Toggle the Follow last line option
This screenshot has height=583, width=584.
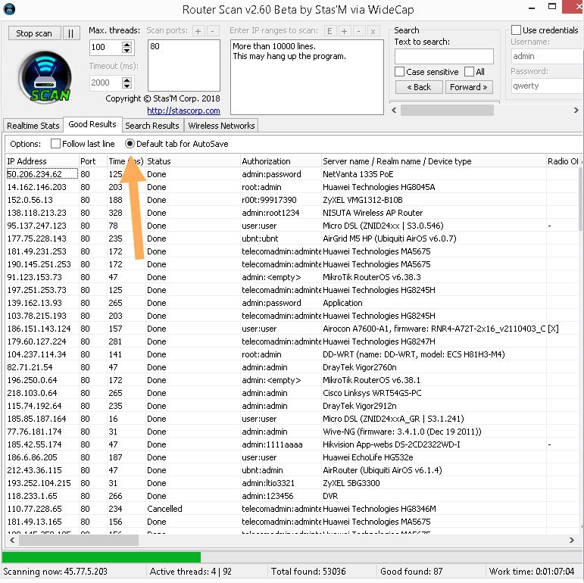[x=55, y=144]
